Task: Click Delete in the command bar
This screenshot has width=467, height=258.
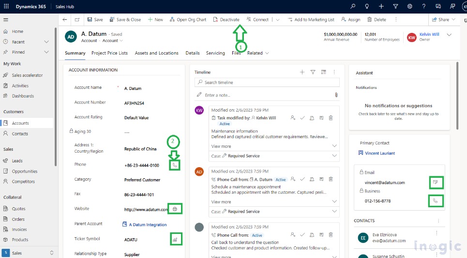Action: coord(377,20)
